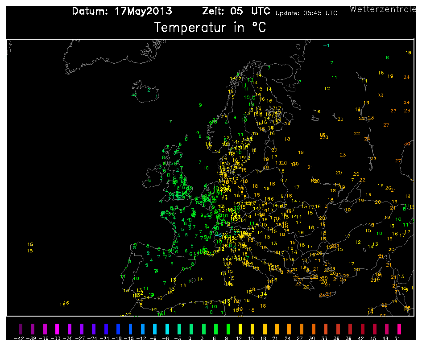Screen dimensions: 422x346
Task: Click the 'Update: 05:45 UTC' text
Action: 306,13
